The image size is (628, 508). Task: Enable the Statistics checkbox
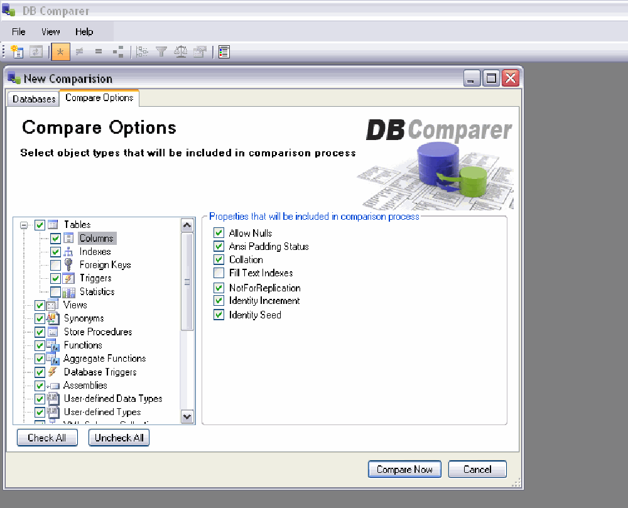(x=55, y=292)
